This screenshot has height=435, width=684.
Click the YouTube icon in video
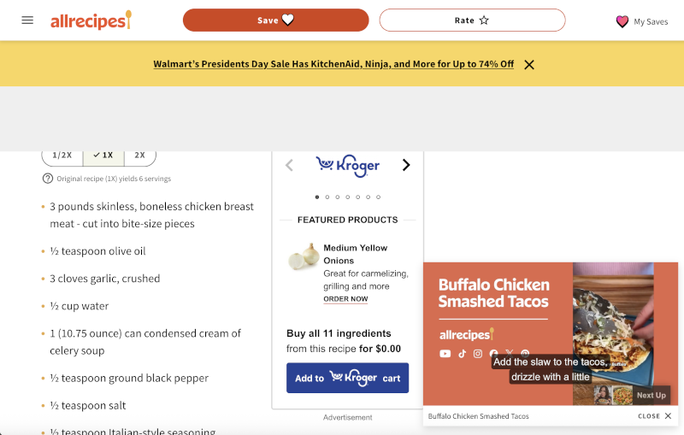(x=445, y=354)
